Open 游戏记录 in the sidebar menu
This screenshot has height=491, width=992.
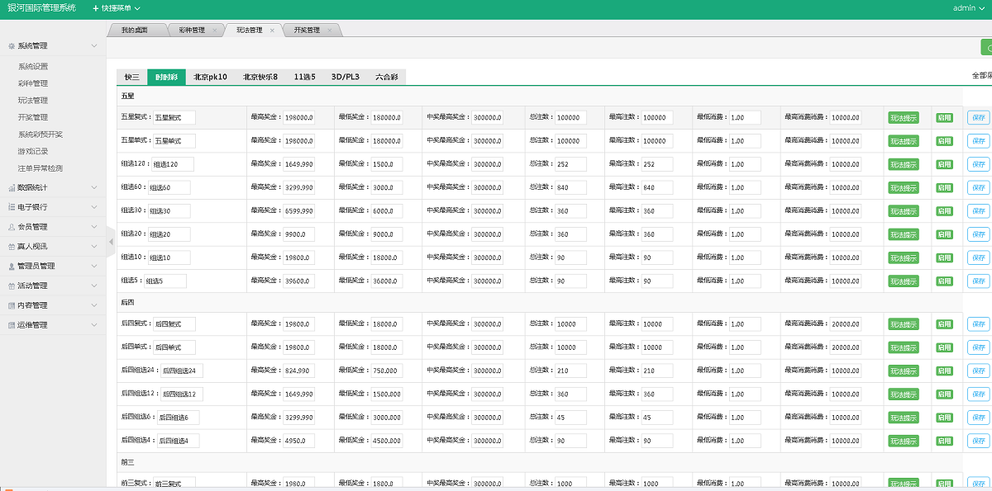pyautogui.click(x=33, y=151)
